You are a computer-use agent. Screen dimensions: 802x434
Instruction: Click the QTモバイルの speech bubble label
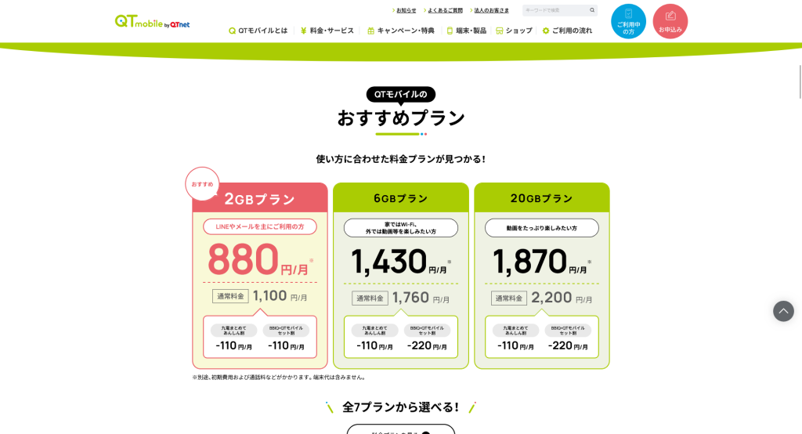point(401,94)
